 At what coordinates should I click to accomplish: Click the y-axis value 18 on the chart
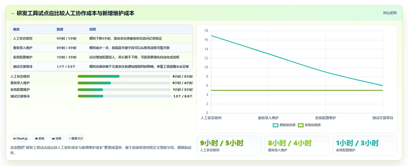pyautogui.click(x=206, y=31)
